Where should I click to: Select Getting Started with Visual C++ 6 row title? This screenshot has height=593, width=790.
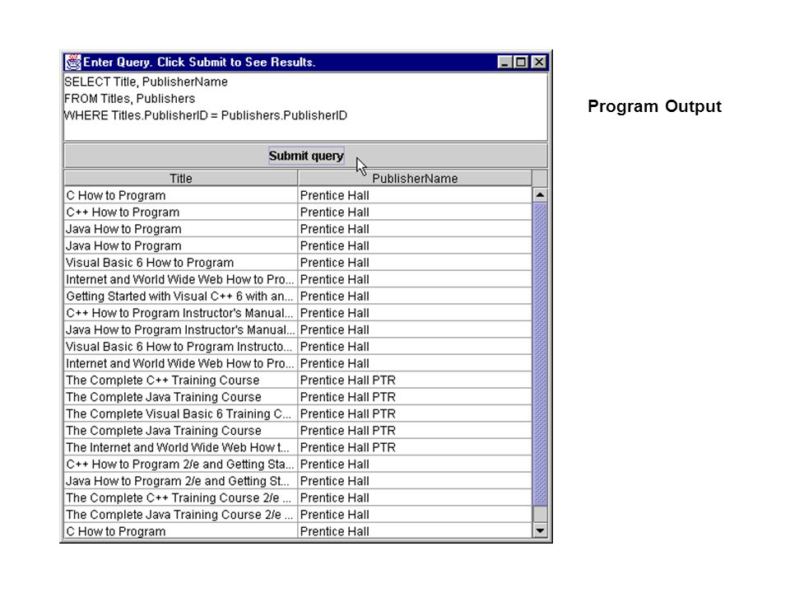click(x=180, y=296)
